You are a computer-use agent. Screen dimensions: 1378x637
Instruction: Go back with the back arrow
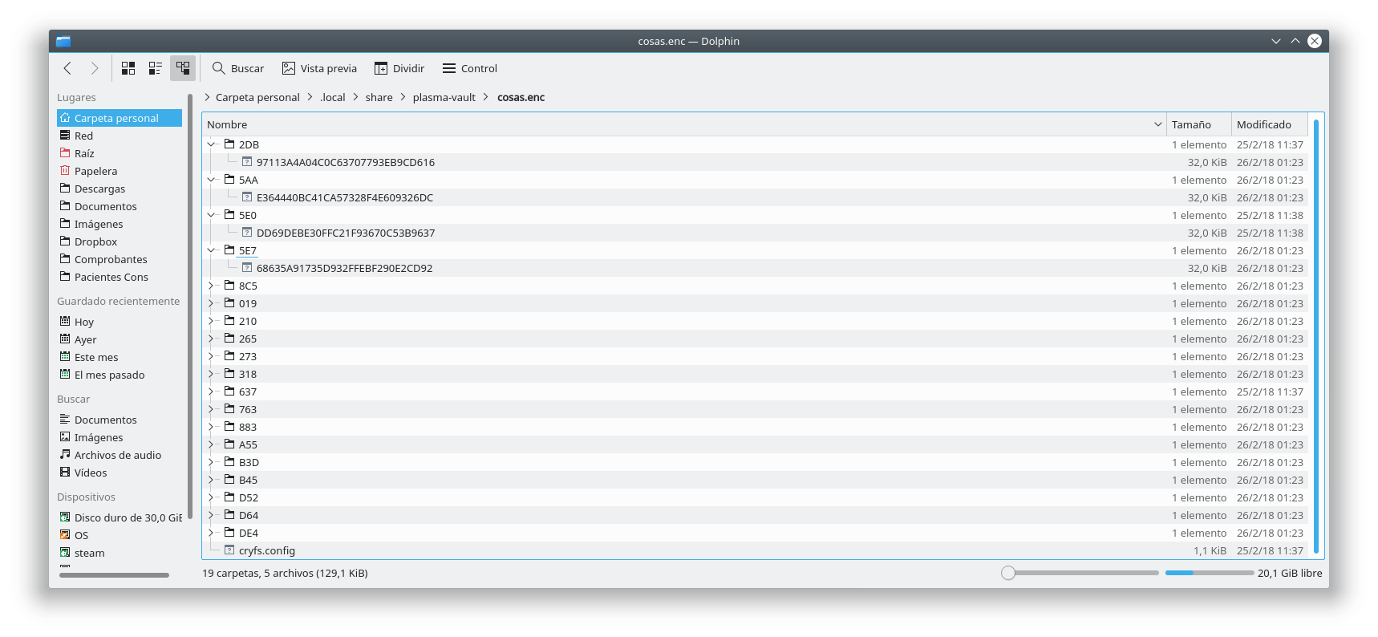[67, 68]
